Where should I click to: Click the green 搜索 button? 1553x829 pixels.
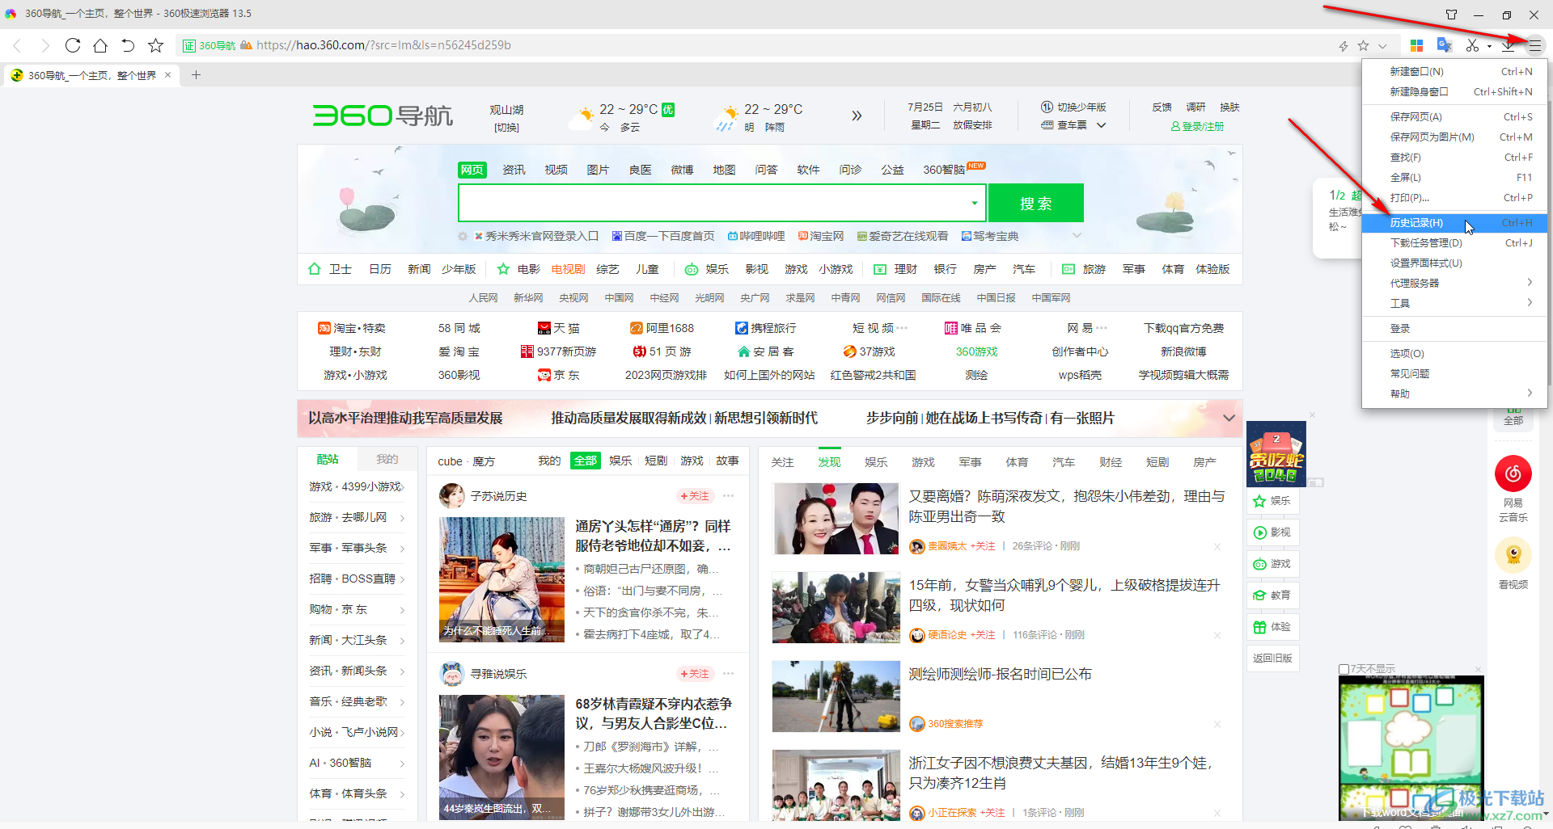(x=1035, y=203)
